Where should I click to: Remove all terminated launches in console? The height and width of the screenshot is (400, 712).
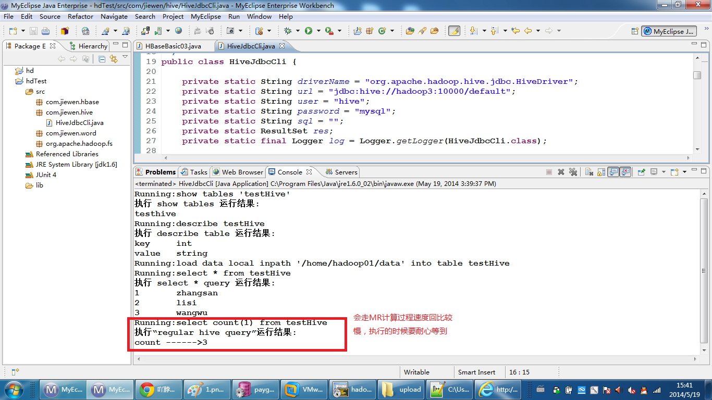(x=573, y=172)
